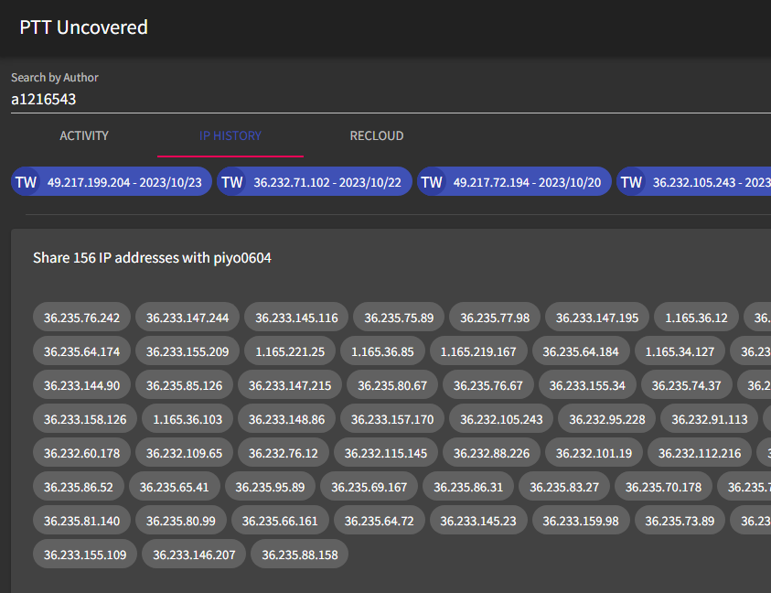Click the Search by Author input field
Viewport: 771px width, 593px height.
tap(384, 100)
